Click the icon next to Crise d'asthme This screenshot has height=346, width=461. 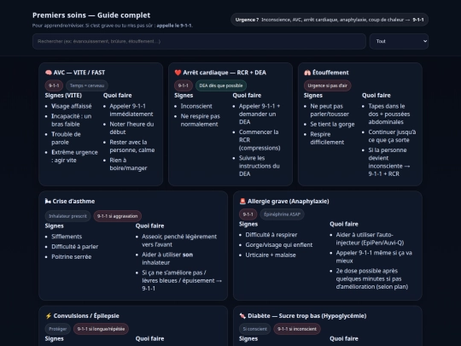click(x=48, y=202)
